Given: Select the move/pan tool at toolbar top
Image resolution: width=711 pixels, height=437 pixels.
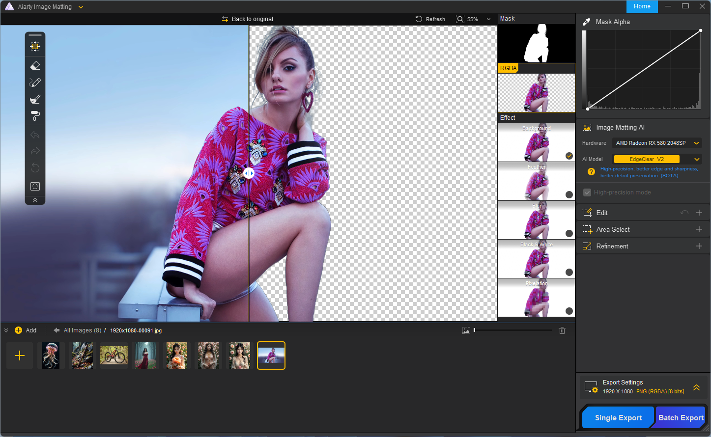Looking at the screenshot, I should coord(35,47).
